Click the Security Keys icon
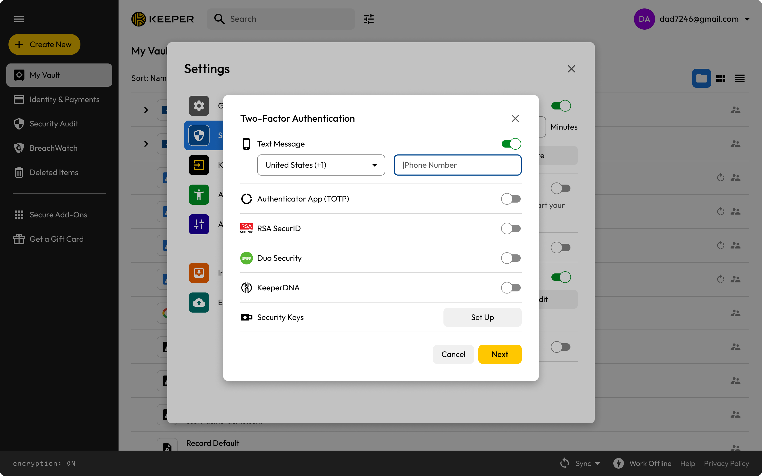 (x=246, y=317)
